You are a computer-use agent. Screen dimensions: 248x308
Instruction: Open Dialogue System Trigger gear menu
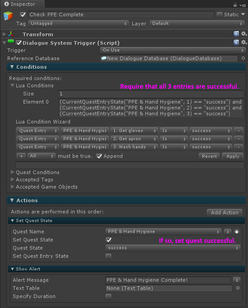[x=243, y=43]
